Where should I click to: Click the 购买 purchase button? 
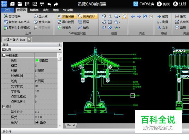(163, 4)
